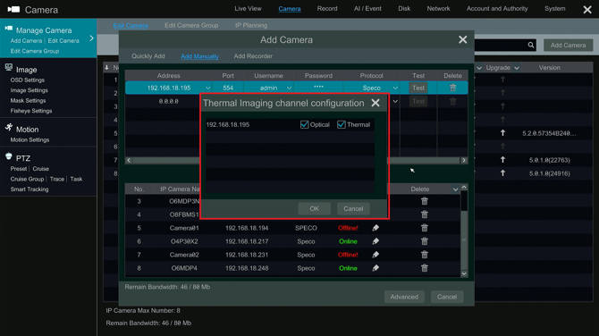Click the Add Camera button top right
Viewport: 599px width, 336px height.
tap(568, 45)
